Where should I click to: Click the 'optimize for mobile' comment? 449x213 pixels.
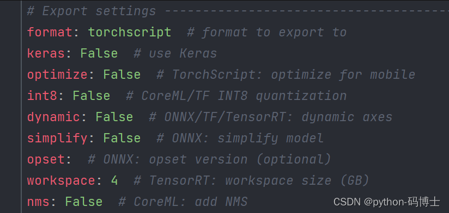click(x=343, y=75)
